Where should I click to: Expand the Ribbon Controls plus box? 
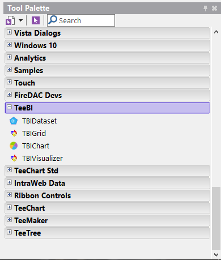click(x=9, y=195)
